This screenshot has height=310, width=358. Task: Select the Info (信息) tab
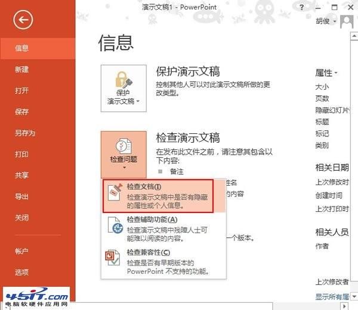click(x=38, y=48)
